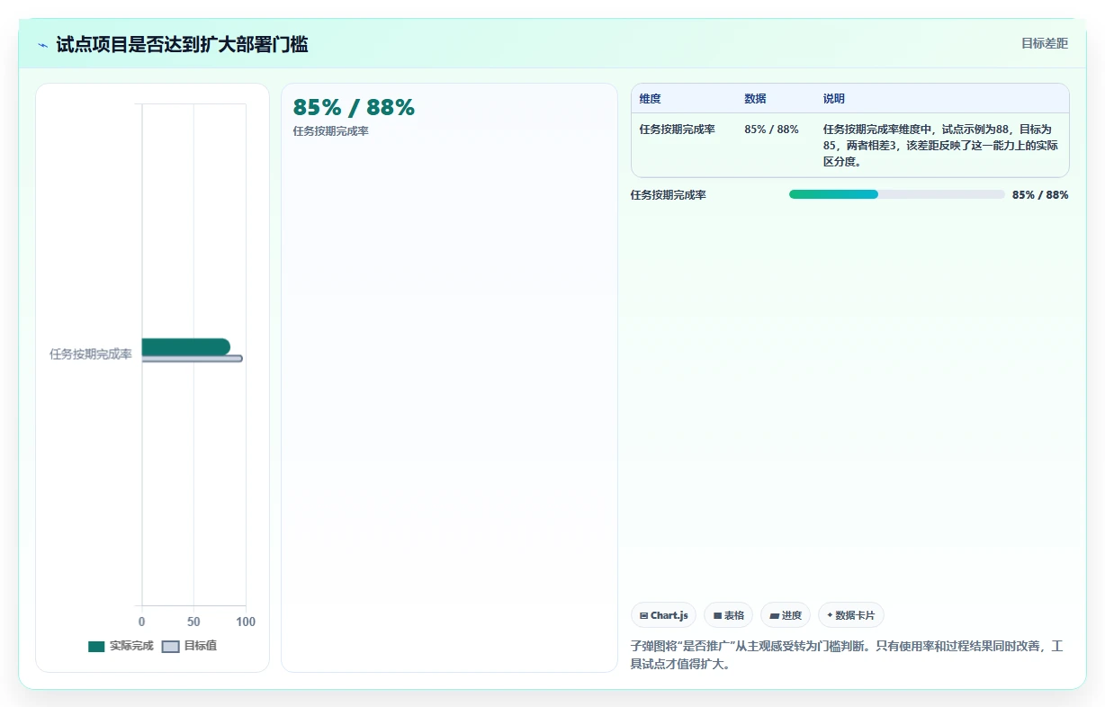The image size is (1105, 707).
Task: Toggle the 目标值 legend entry
Action: pyautogui.click(x=189, y=646)
